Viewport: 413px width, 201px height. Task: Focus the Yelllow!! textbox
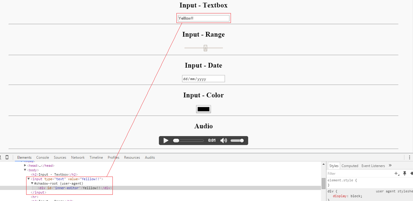click(204, 18)
